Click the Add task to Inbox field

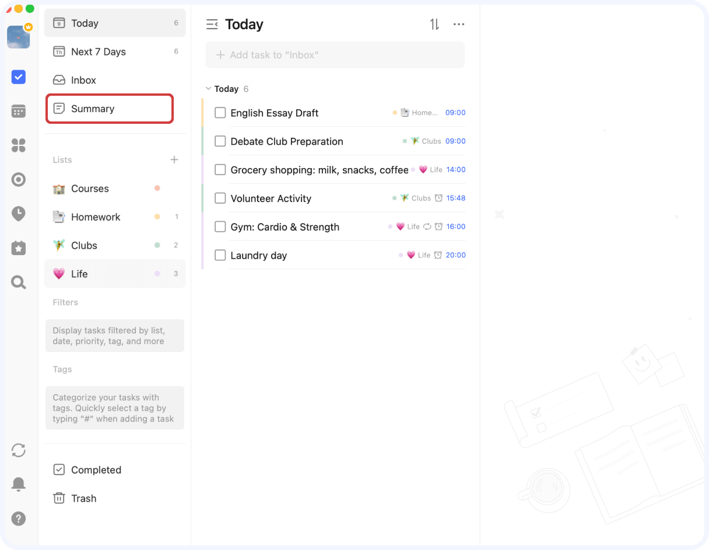tap(335, 55)
